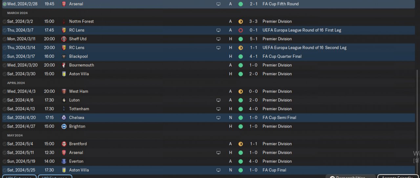Screen dimensions: 420x178
Task: Click the Arsenal club badge in the FA Cup Fifth Round row
Action: (64, 4)
